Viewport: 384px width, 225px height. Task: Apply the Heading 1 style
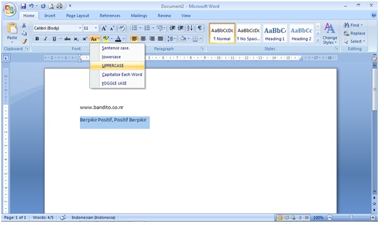pyautogui.click(x=275, y=34)
